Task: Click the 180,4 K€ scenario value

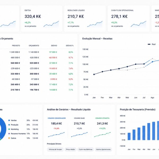Action: (x=56, y=123)
